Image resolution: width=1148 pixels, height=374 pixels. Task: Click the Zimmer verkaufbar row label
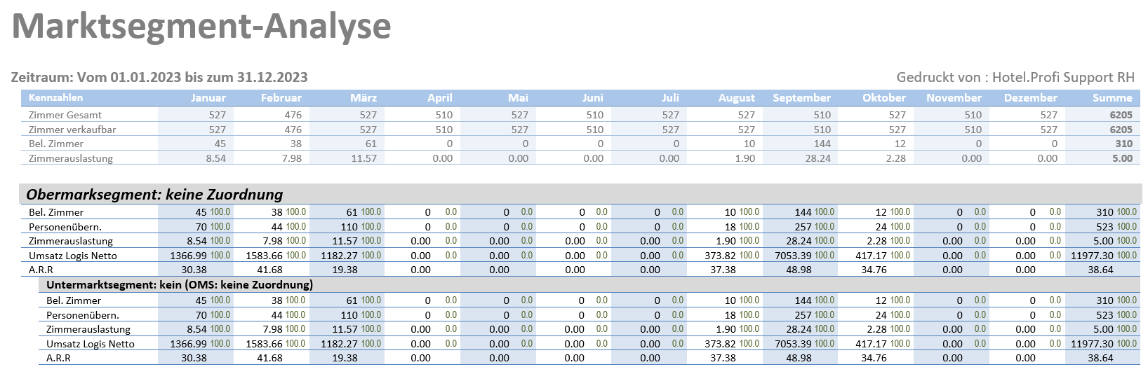point(72,130)
